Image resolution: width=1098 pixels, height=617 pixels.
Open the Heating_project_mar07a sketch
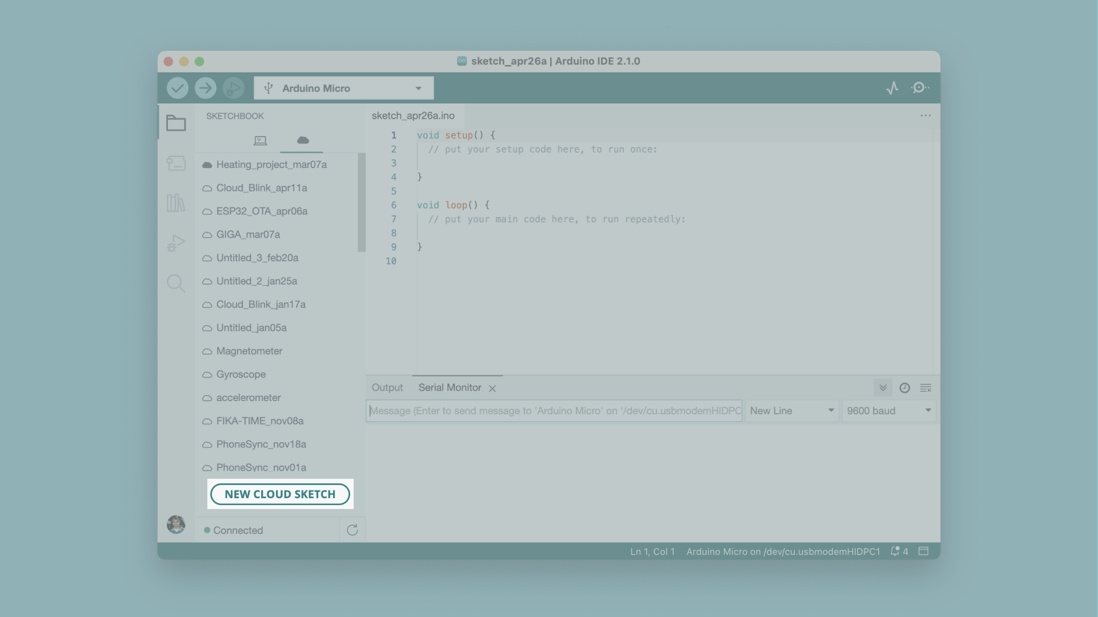coord(271,165)
